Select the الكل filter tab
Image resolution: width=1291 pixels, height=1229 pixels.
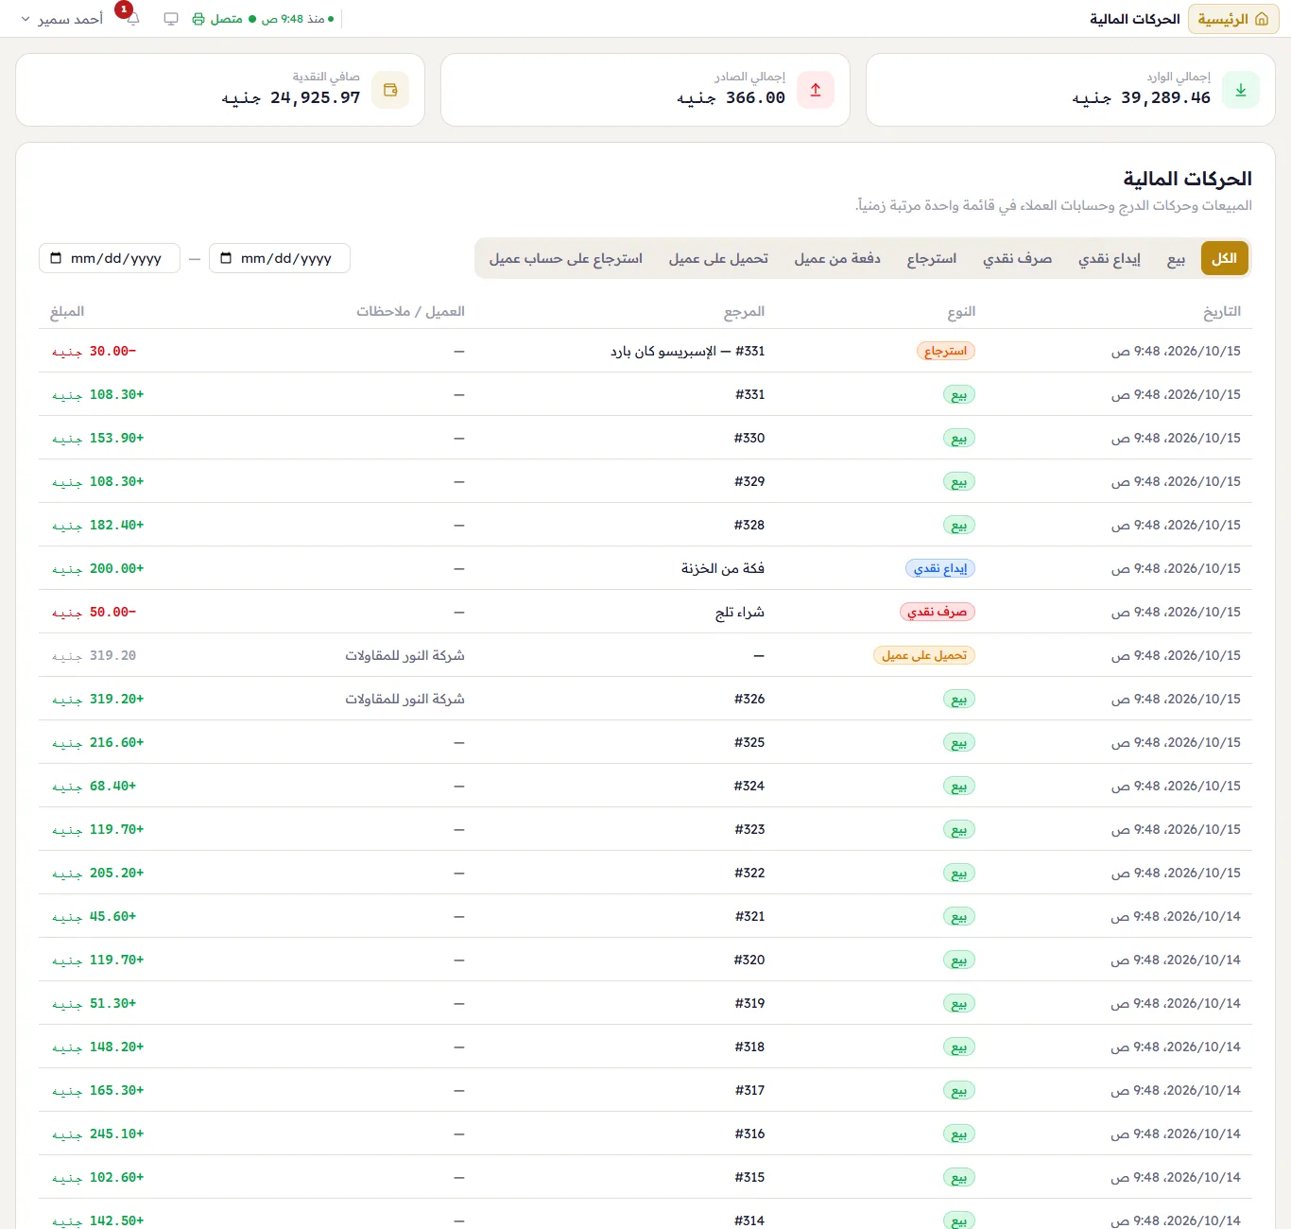pos(1225,258)
